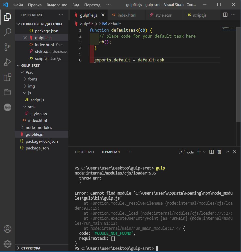This screenshot has height=252, width=241.
Task: Click the default symbol breadcrumb
Action: [x=114, y=24]
